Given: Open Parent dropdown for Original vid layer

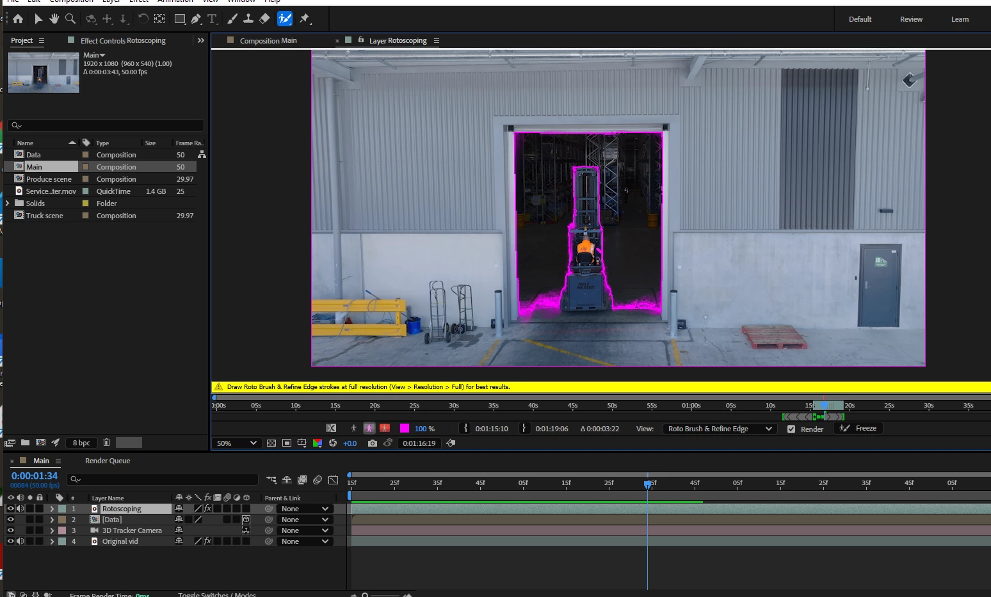Looking at the screenshot, I should click(305, 541).
